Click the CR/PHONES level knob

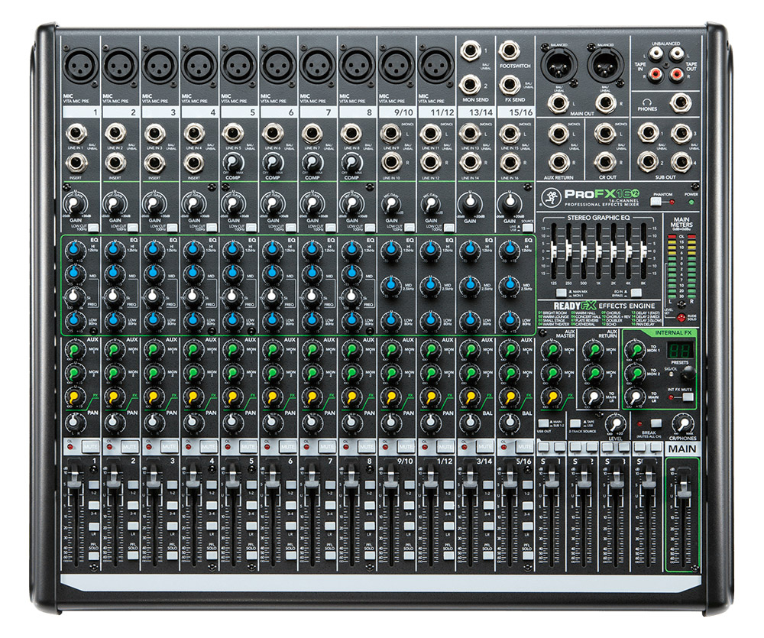[682, 426]
